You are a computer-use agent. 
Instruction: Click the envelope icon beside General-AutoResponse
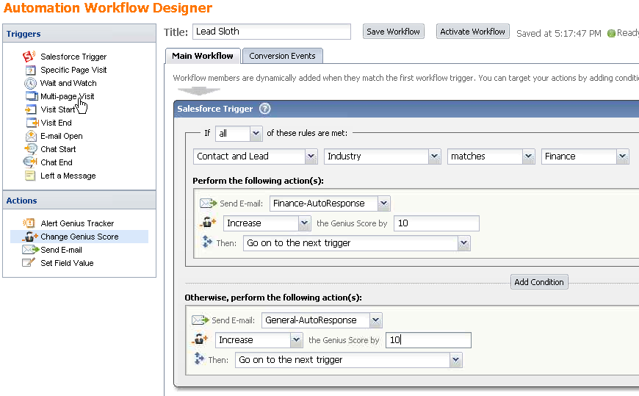pyautogui.click(x=200, y=320)
